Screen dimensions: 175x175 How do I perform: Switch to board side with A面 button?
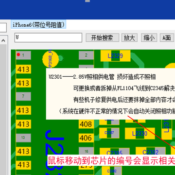[167, 38]
